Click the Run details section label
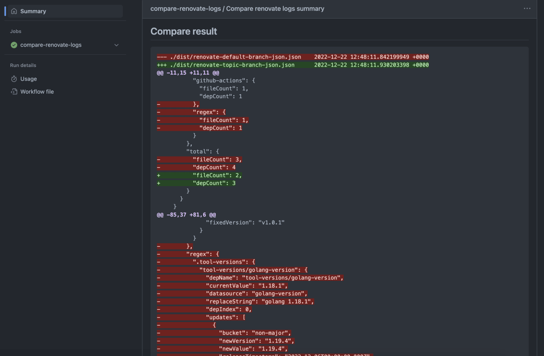Screen dimensions: 544x356 point(23,65)
